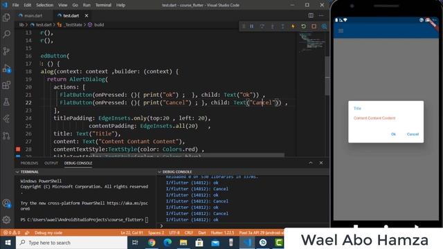Click errors and warnings count in status bar

tap(12, 232)
